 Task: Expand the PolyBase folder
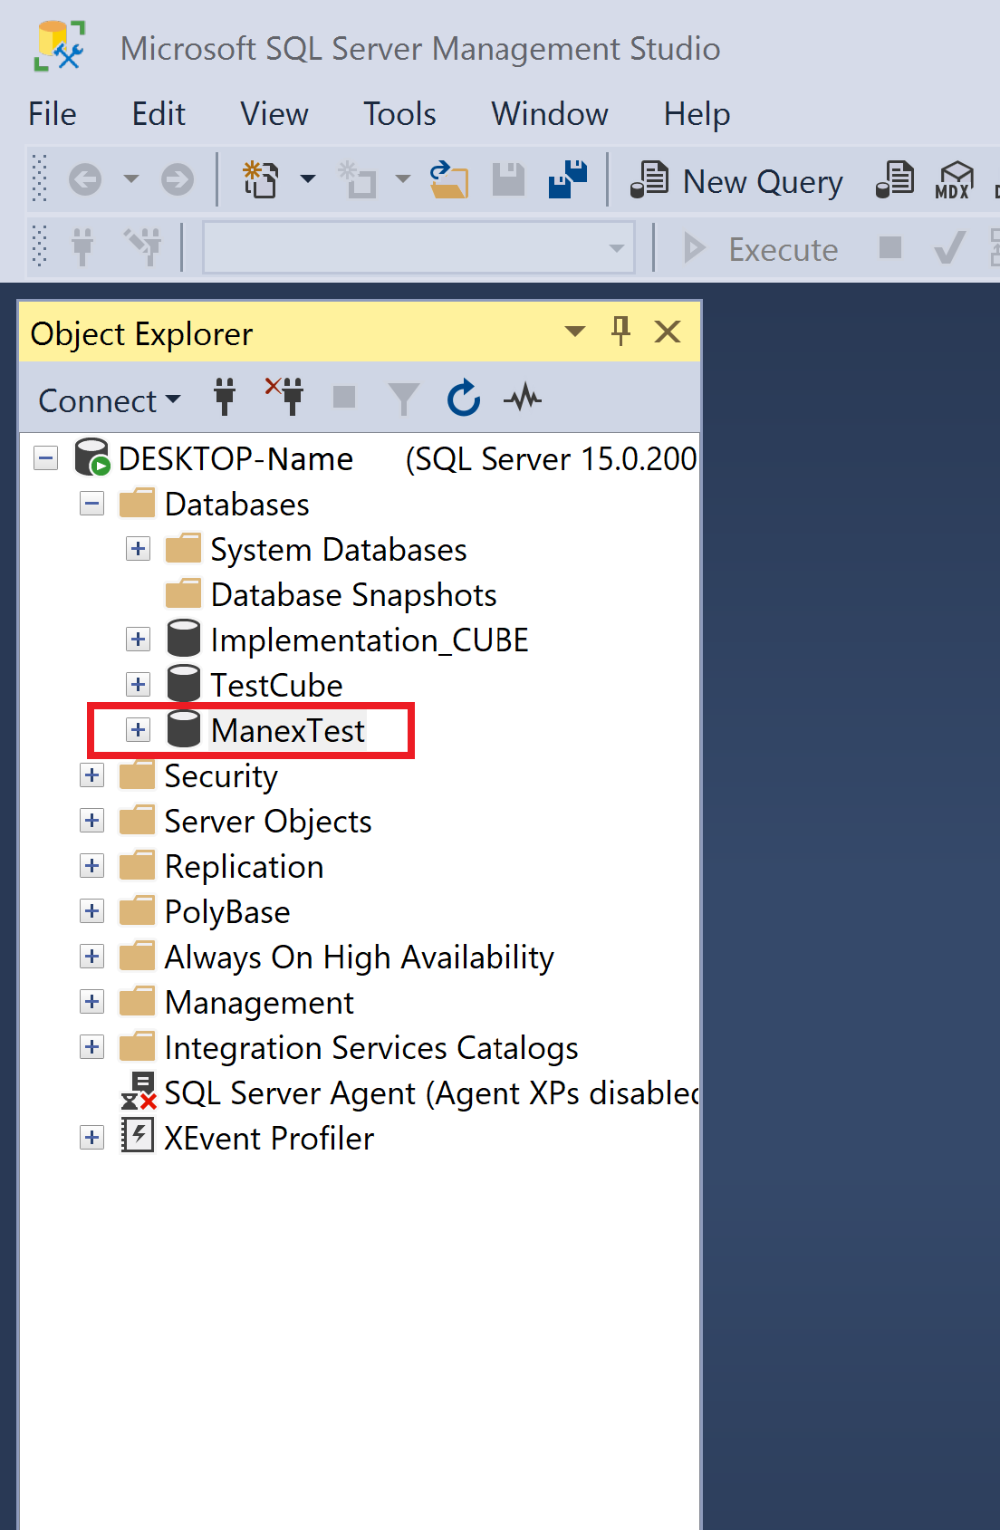coord(91,911)
